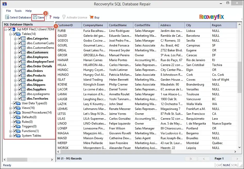Click the Activate License key icon
The image size is (244, 169).
[64, 17]
